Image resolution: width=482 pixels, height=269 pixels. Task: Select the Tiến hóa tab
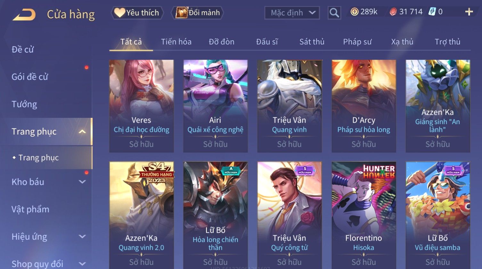tap(176, 42)
